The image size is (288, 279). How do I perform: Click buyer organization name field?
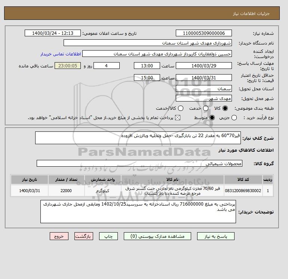[148, 43]
